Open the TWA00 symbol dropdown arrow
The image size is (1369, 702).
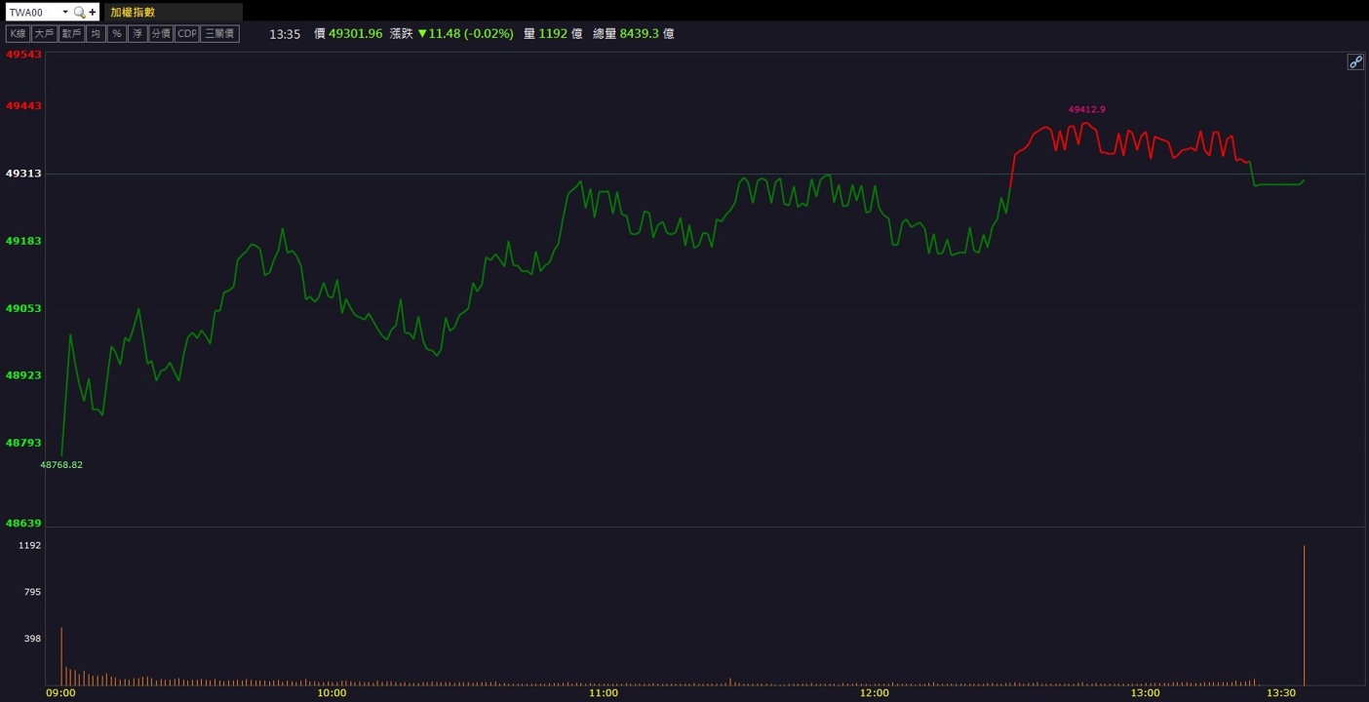[65, 13]
